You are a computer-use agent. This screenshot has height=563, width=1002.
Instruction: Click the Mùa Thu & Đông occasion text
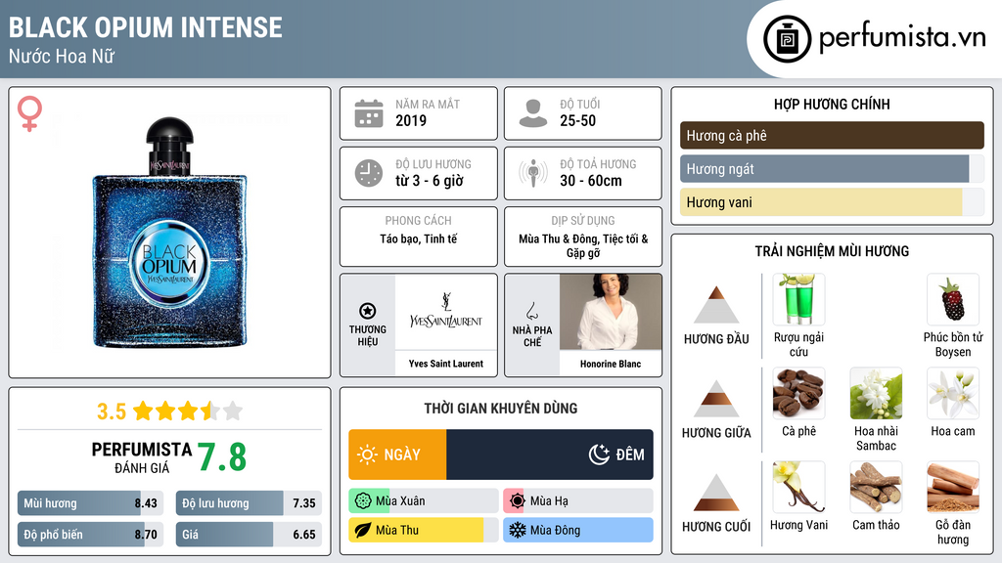pos(583,245)
